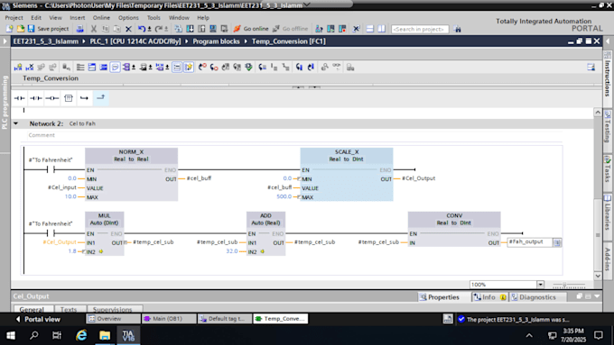Open Default tag table taskbar button

[224, 319]
